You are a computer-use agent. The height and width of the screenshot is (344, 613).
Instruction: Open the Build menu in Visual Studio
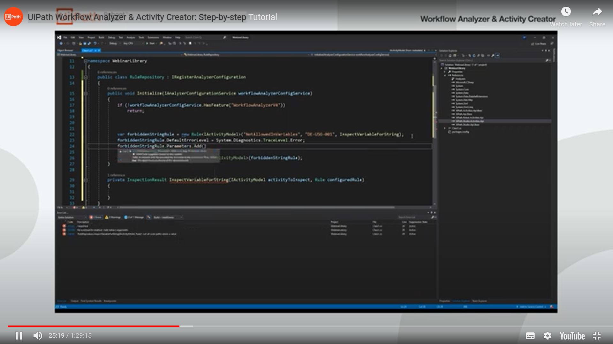pyautogui.click(x=102, y=37)
